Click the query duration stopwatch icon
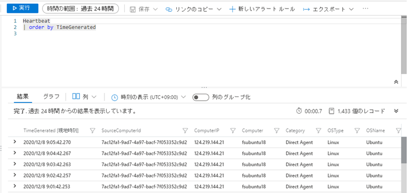 pyautogui.click(x=299, y=111)
